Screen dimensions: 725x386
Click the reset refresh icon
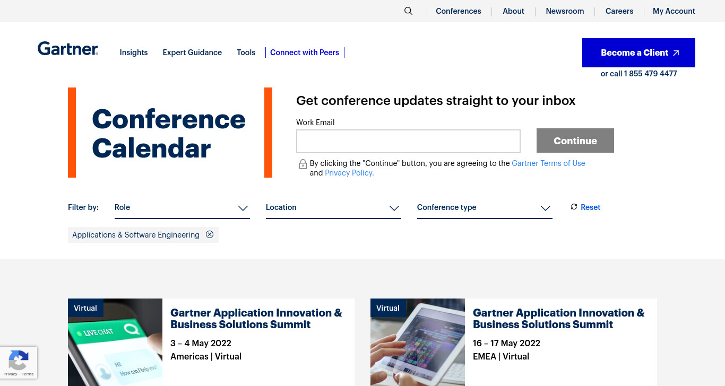coord(574,207)
